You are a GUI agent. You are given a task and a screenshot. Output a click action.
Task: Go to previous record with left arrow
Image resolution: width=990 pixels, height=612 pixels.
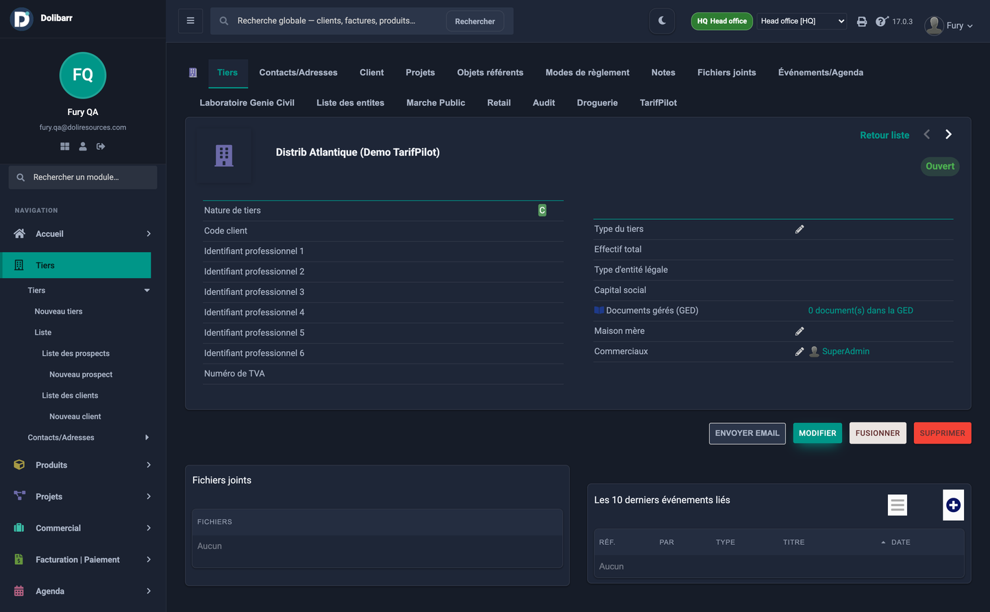point(927,134)
